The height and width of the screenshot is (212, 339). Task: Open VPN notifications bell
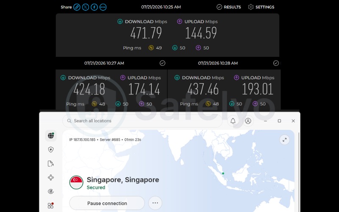click(233, 121)
